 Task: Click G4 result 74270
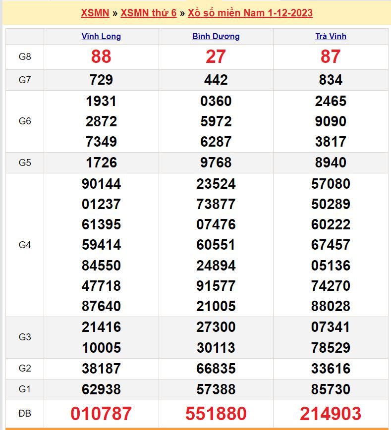331,286
